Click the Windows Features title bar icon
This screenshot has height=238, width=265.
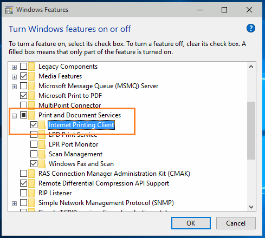click(x=9, y=10)
